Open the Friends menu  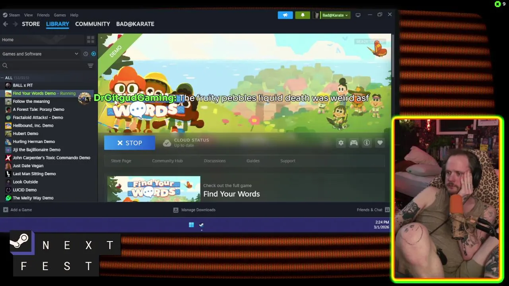tap(43, 15)
